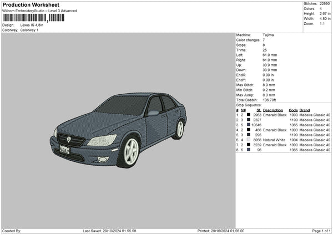Click the Emerald Black swatch in stop 1
This screenshot has width=333, height=235.
click(249, 115)
